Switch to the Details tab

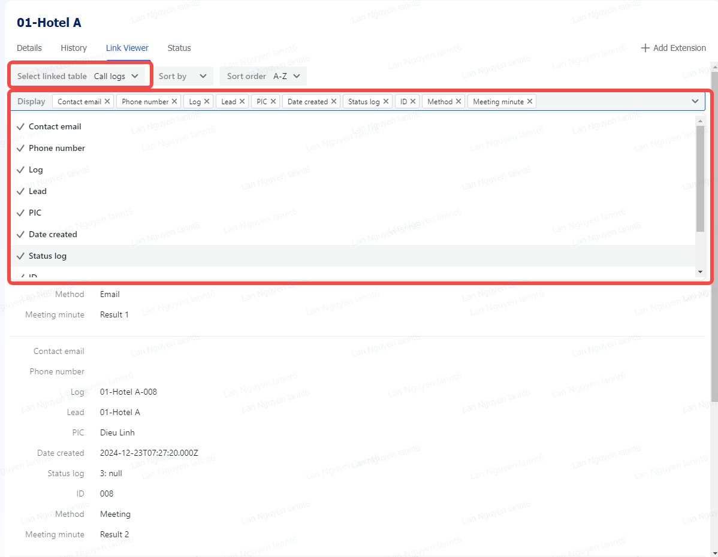29,48
